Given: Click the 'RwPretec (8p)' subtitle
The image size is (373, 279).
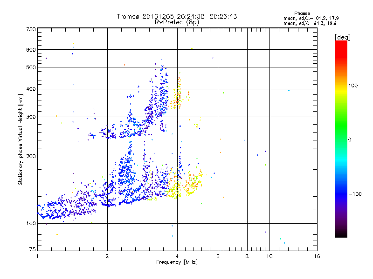Looking at the screenshot, I should (177, 22).
